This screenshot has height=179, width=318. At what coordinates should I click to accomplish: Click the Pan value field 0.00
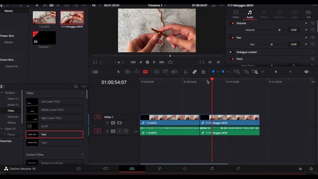(x=294, y=44)
